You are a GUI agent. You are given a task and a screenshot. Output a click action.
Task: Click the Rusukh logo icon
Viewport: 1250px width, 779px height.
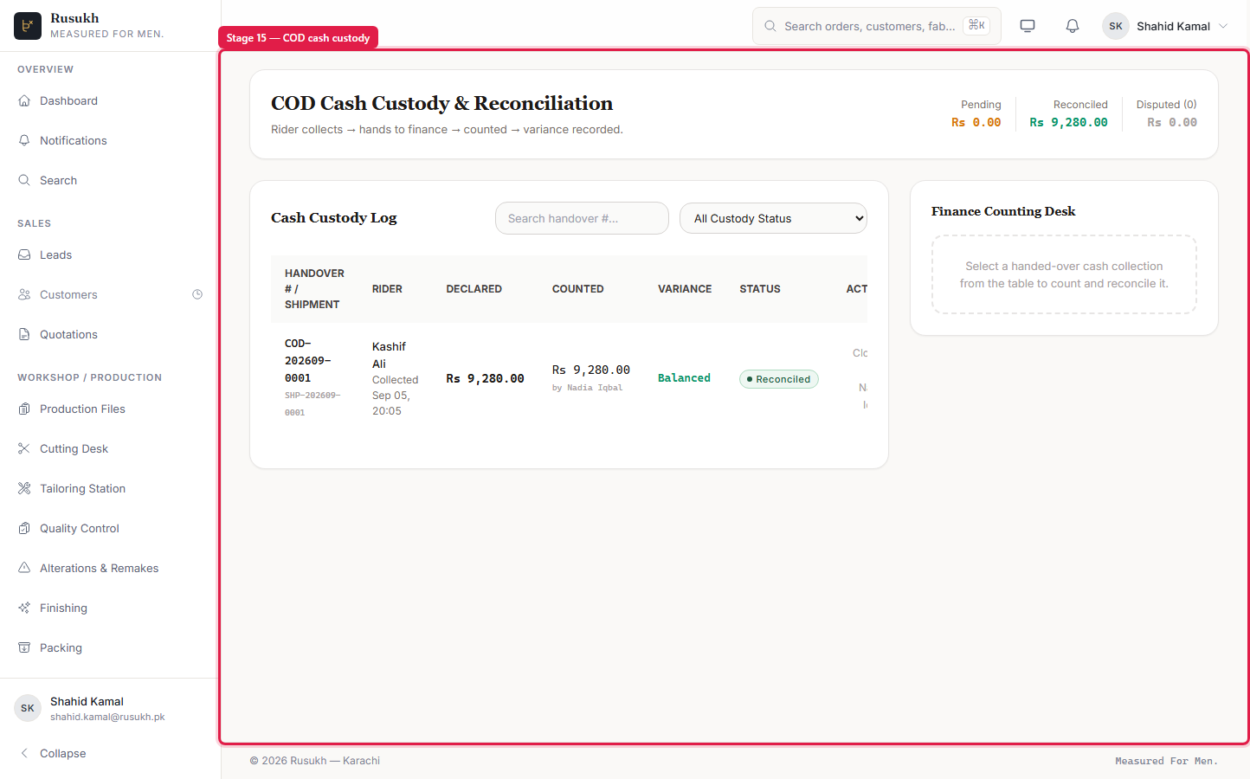28,26
